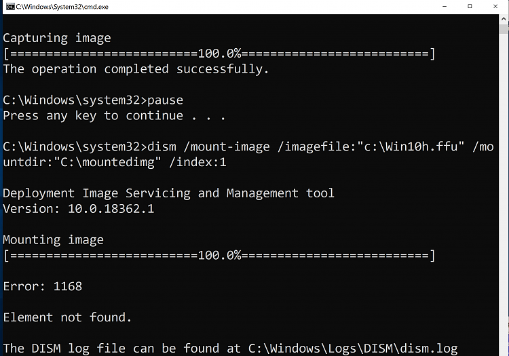
Task: Click the 'Deployment Image Servicing and Management tool' line
Action: [168, 193]
